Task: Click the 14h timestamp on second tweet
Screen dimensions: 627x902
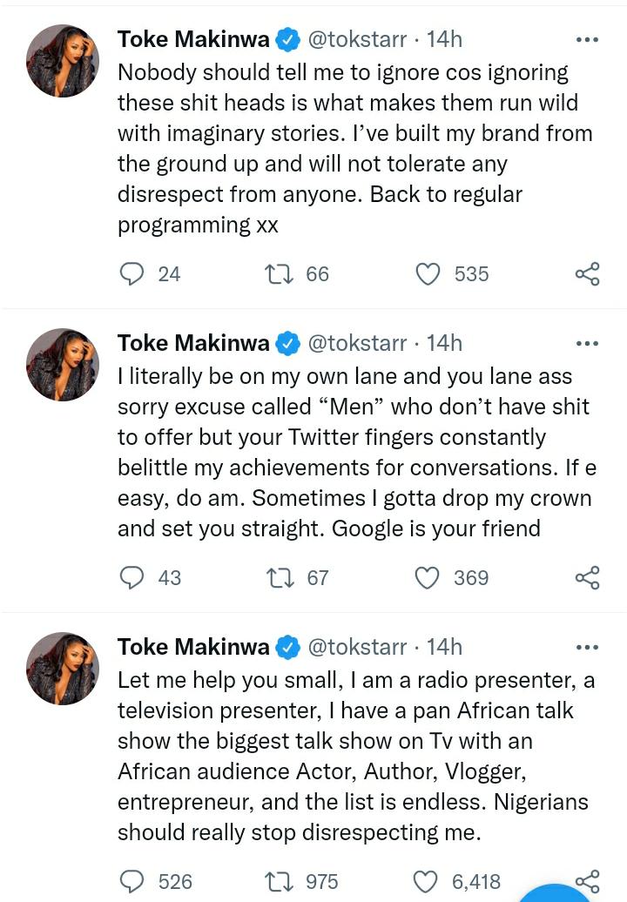Action: coord(444,343)
